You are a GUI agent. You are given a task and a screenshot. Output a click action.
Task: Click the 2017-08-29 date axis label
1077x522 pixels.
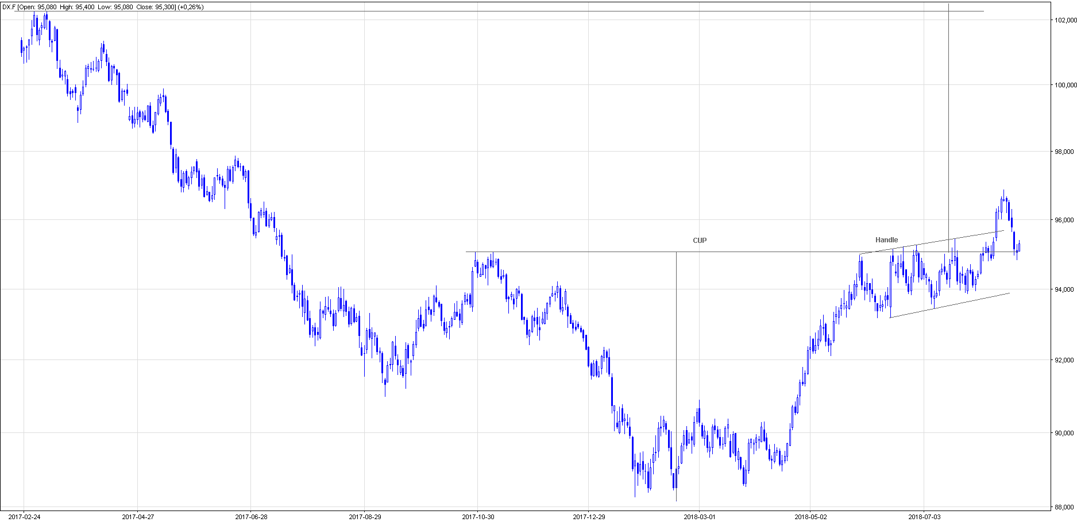pos(365,517)
